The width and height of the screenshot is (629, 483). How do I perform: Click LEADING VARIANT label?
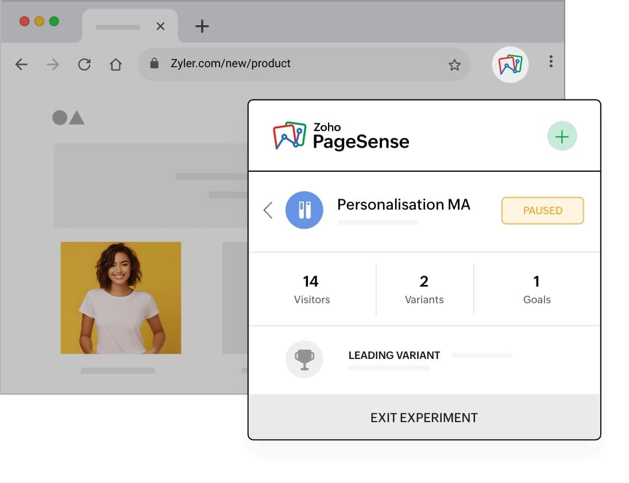(394, 356)
